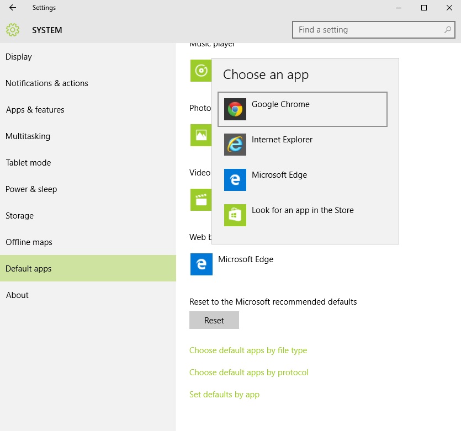
Task: Open the About page
Action: [x=88, y=295]
